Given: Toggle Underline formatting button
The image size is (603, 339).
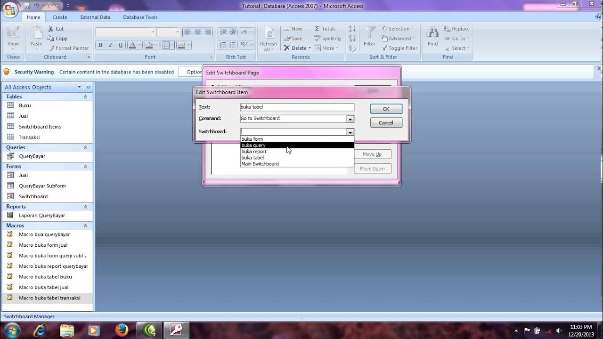Looking at the screenshot, I should click(121, 45).
